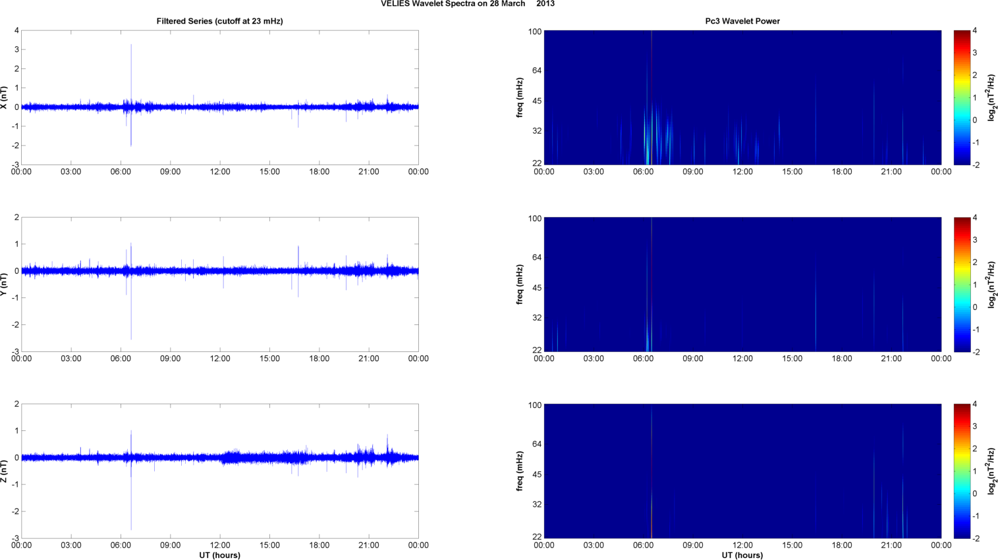This screenshot has height=560, width=998.
Task: Click the '4' tick on the X series vertical axis
Action: pos(16,31)
